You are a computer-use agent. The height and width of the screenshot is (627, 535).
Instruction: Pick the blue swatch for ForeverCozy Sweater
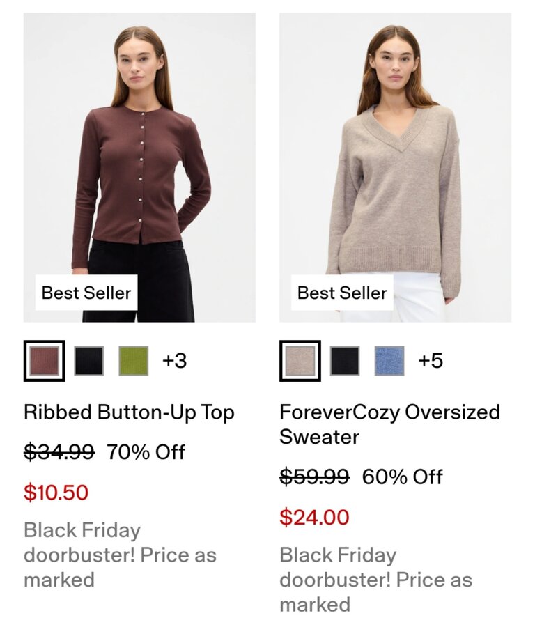pos(389,361)
